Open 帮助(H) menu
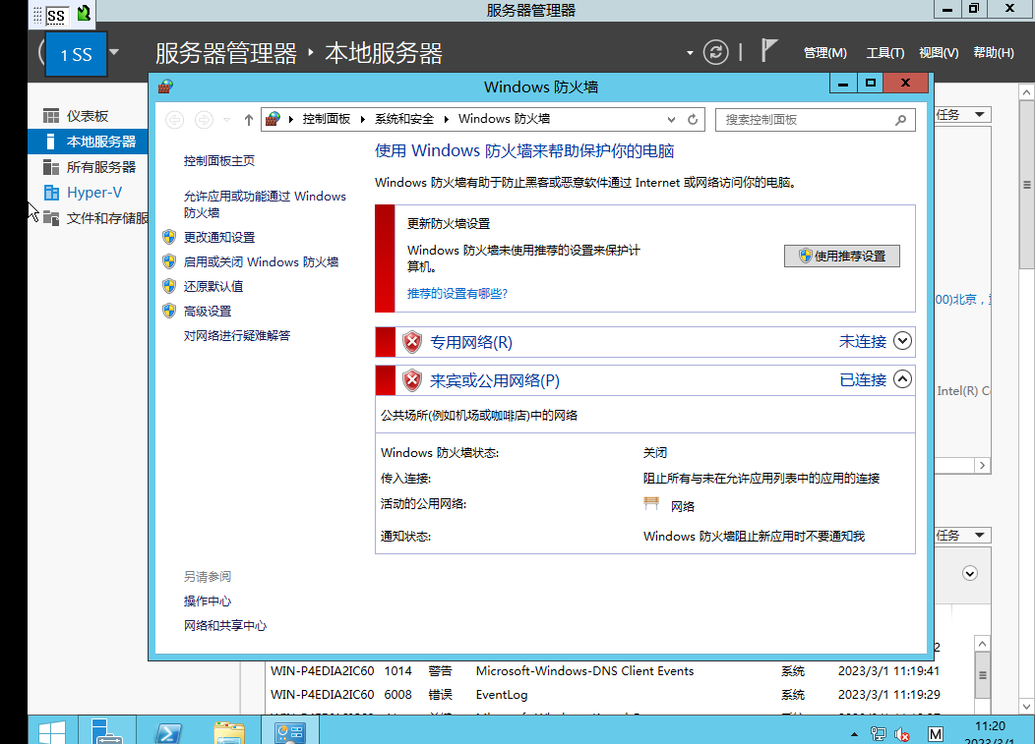Screen dimensions: 1035x744 [x=994, y=53]
